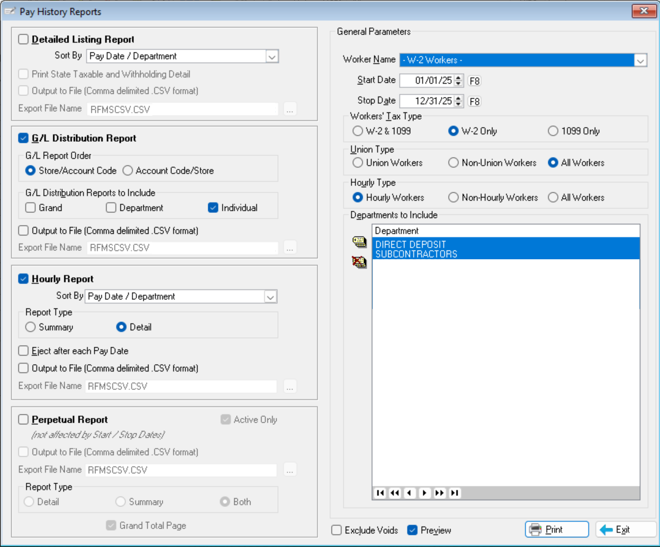Open the Worker Name dropdown
Screen dimensions: 660x547
640,61
